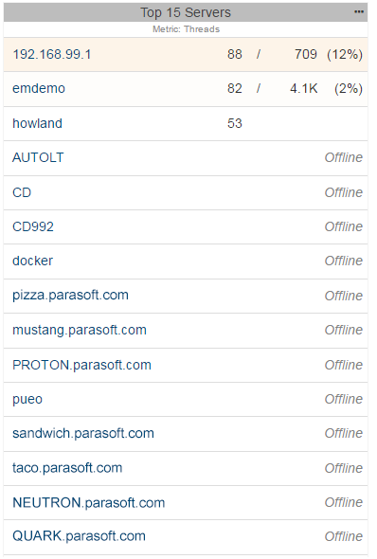Open QUARK.parasoft.com server
Image resolution: width=377 pixels, height=559 pixels.
click(x=79, y=536)
